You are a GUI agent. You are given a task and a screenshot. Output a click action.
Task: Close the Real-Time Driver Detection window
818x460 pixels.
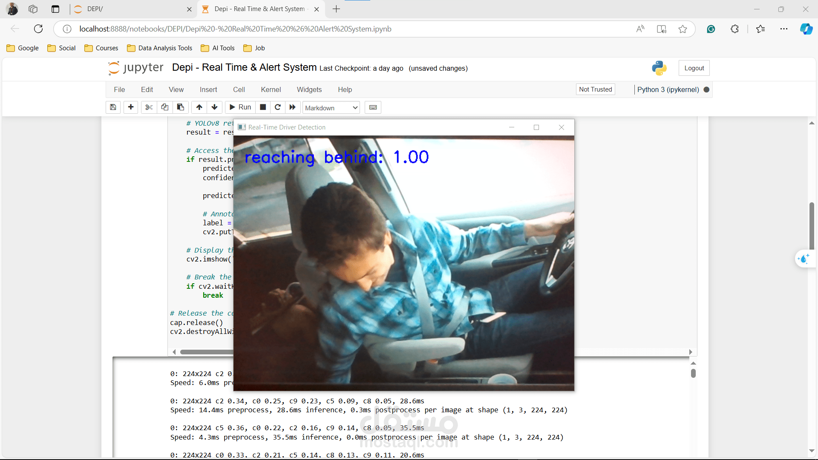(562, 127)
